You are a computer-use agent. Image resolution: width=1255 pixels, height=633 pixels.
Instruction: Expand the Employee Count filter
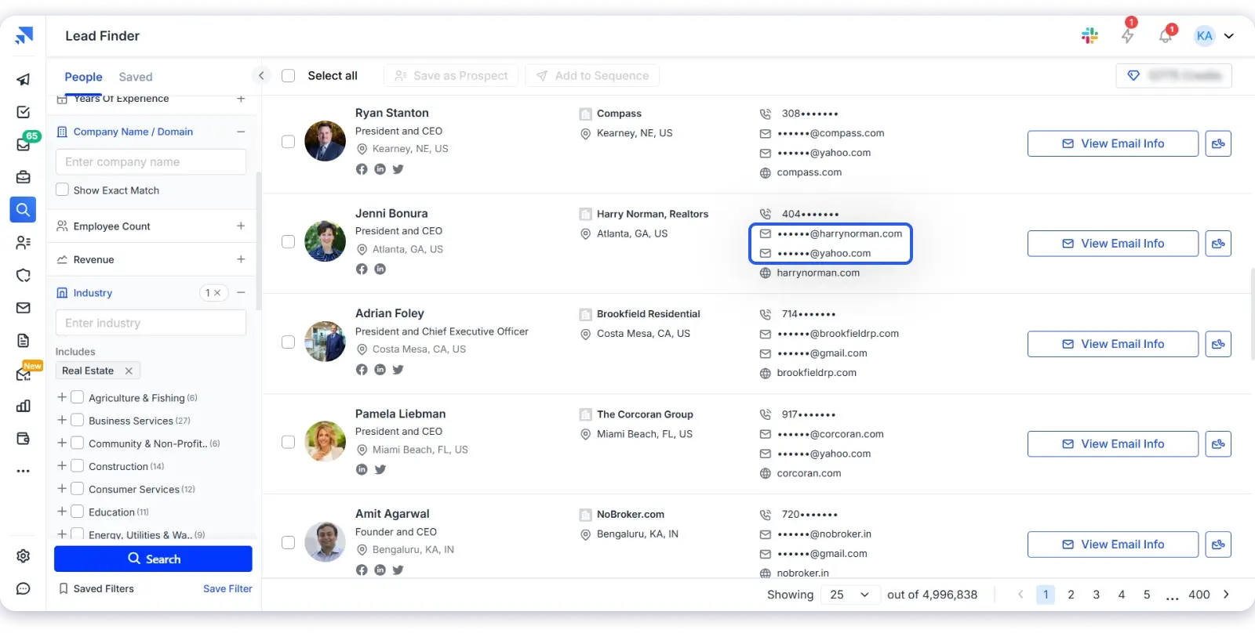pos(241,226)
